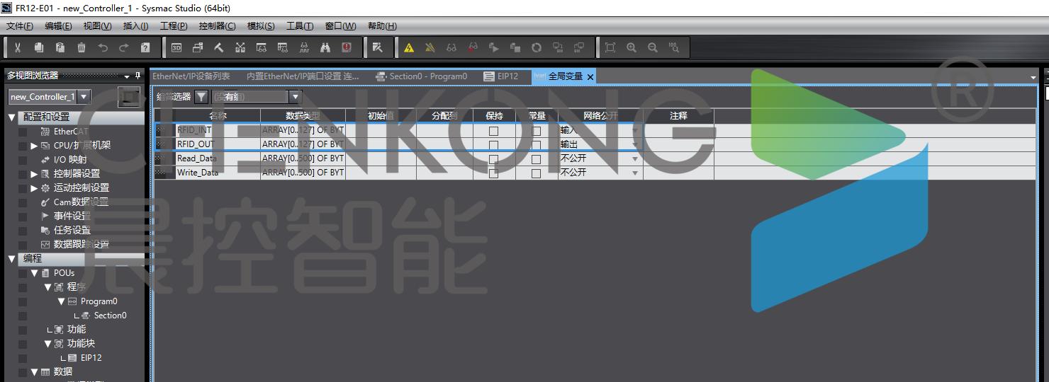Click the zoom out magnifier icon

[653, 47]
